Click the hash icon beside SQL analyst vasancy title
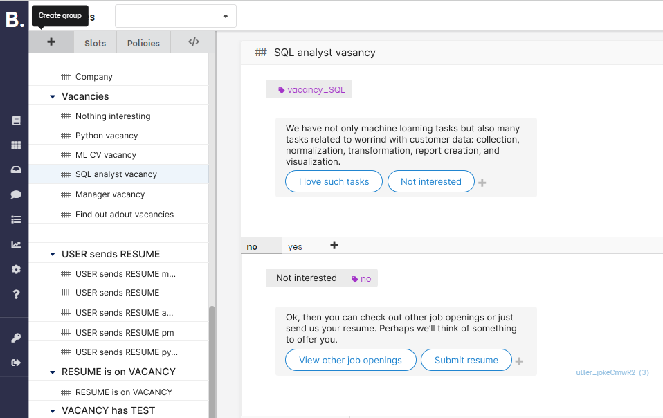 261,52
